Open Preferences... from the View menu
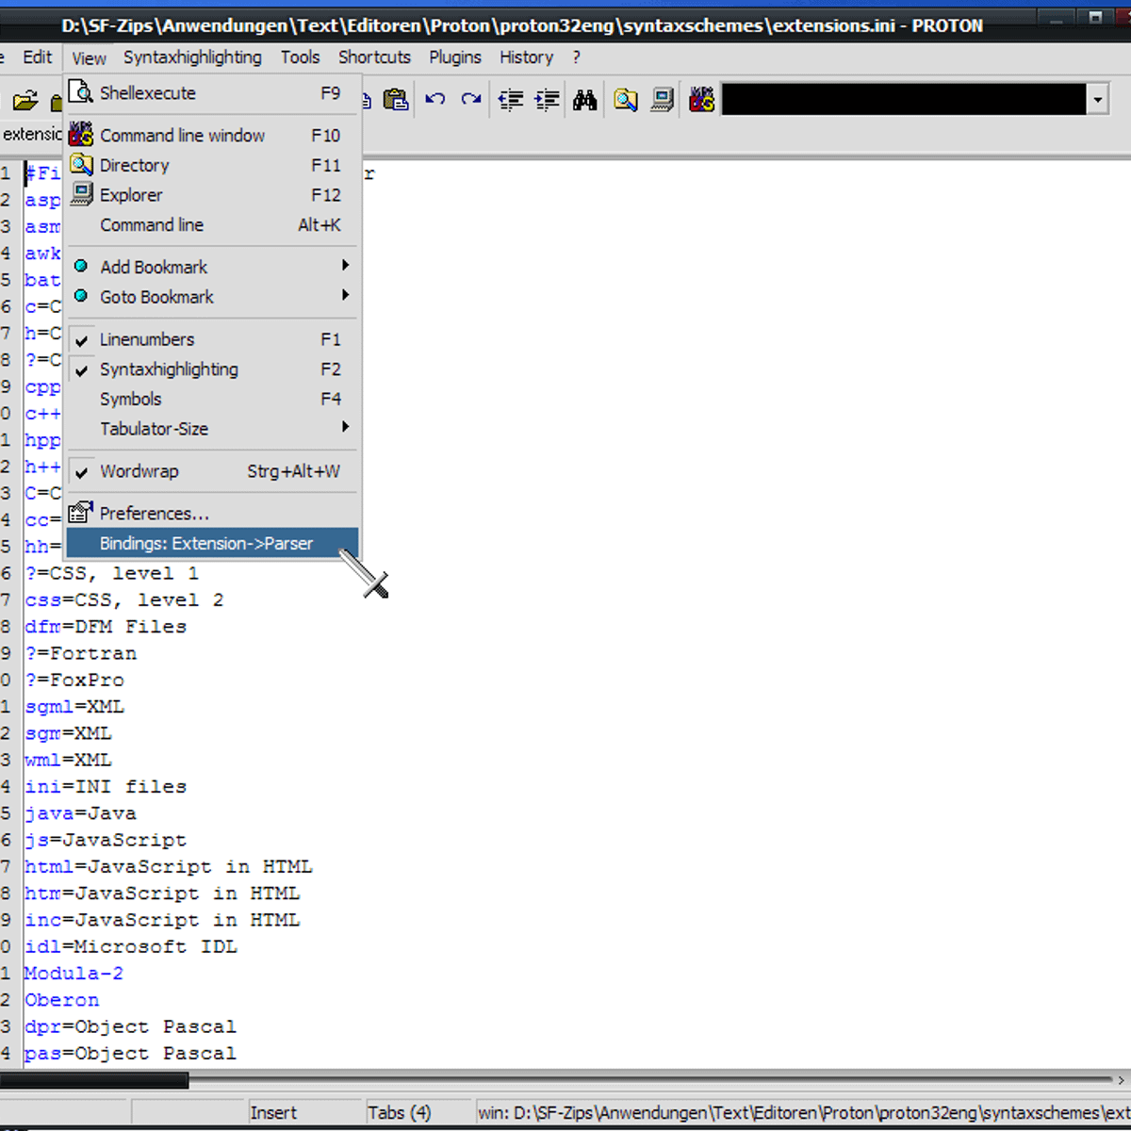The height and width of the screenshot is (1131, 1131). pos(155,514)
